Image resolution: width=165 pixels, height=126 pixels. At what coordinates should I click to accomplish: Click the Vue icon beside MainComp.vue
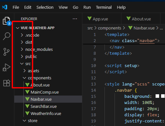[27, 92]
